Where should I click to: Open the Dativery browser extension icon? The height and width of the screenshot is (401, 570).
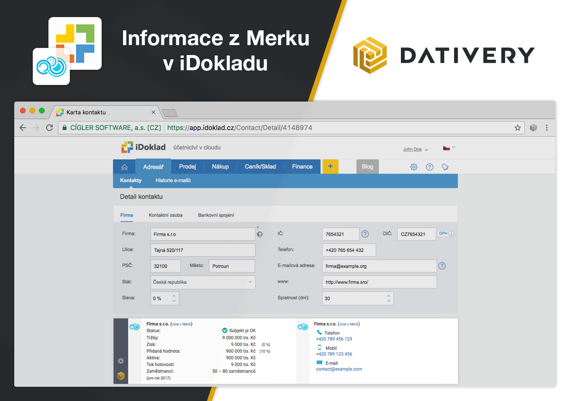click(534, 128)
